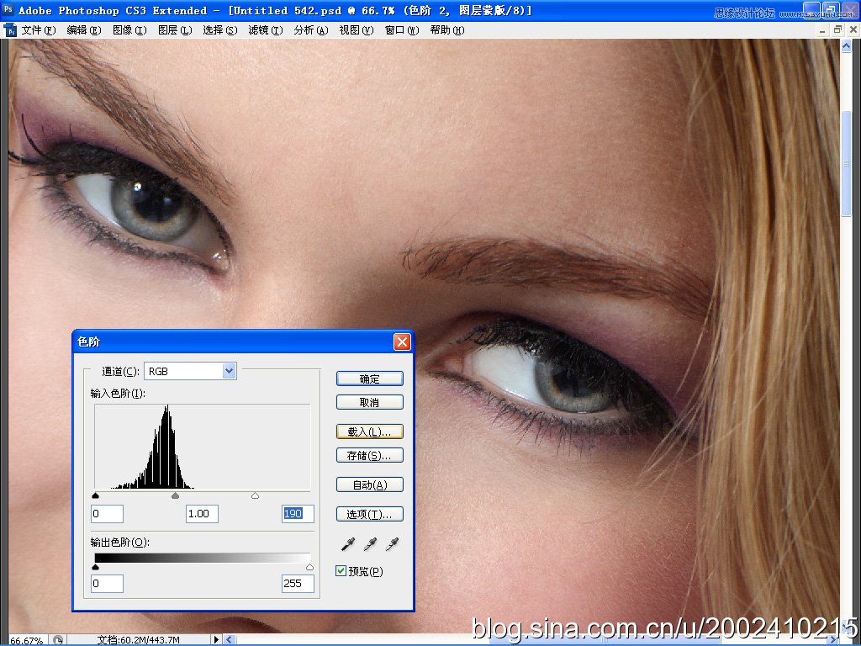Open the 通道 RGB channel dropdown

(x=190, y=371)
